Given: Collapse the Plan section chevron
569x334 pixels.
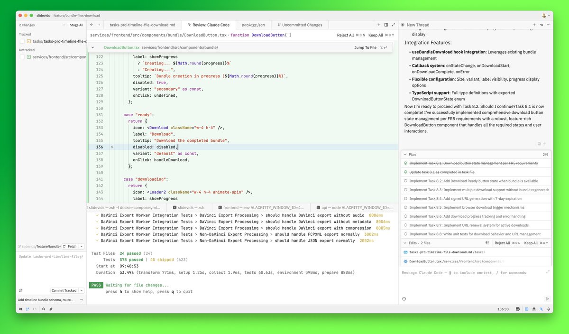Looking at the screenshot, I should 405,154.
